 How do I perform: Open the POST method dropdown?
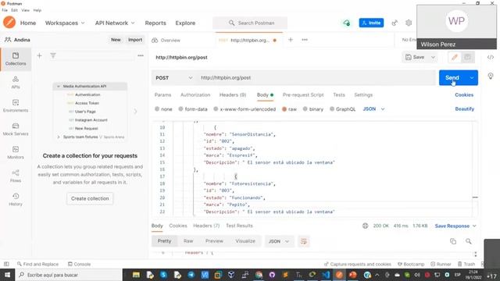[x=173, y=78]
